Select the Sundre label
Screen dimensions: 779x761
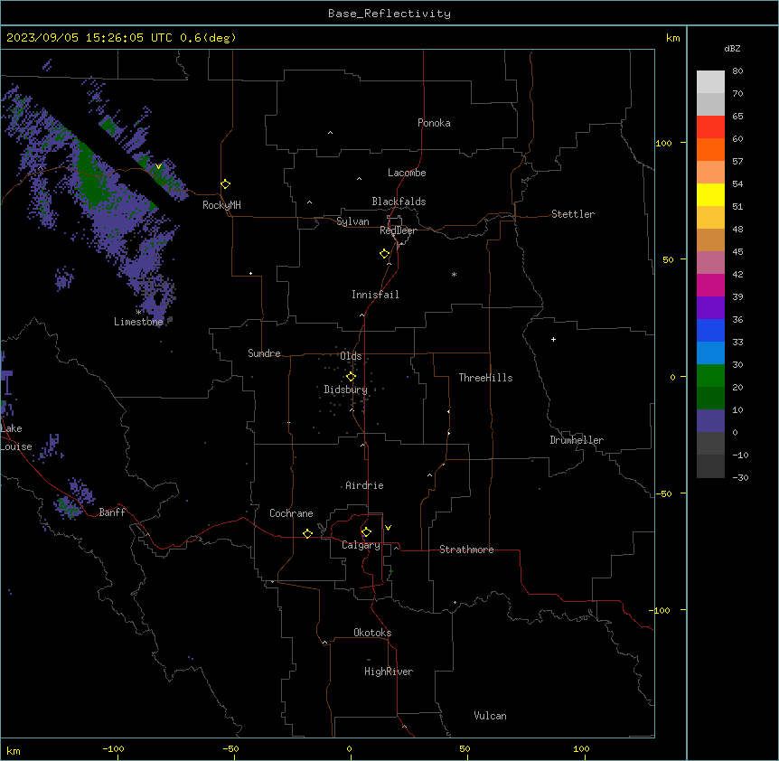(264, 353)
